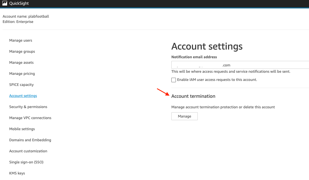Click the Edition: Enterprise text

18,22
